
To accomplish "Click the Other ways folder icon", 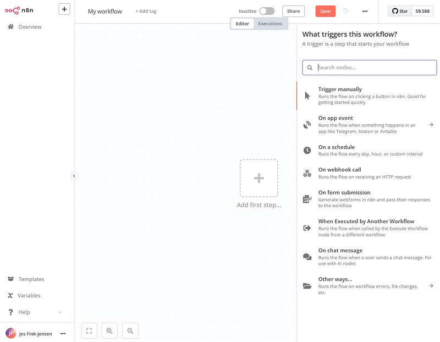I will tap(307, 286).
